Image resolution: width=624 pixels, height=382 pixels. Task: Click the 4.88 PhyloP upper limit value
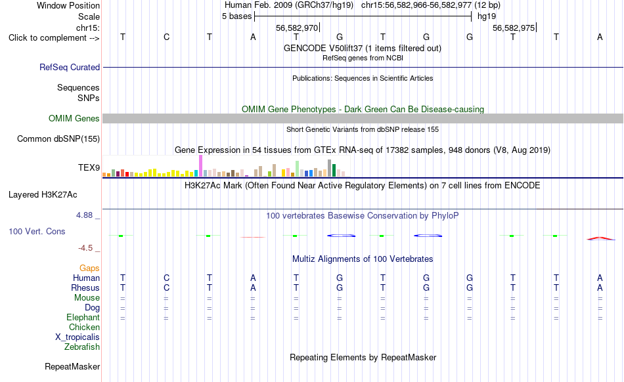[84, 215]
